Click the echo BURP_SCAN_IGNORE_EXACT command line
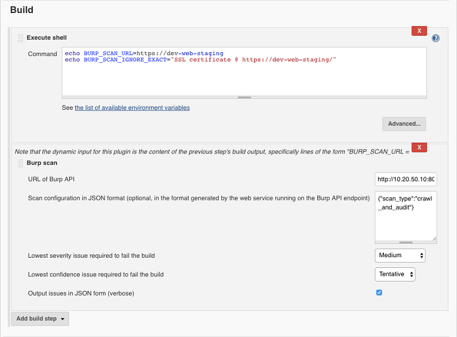The width and height of the screenshot is (457, 337). tap(200, 60)
